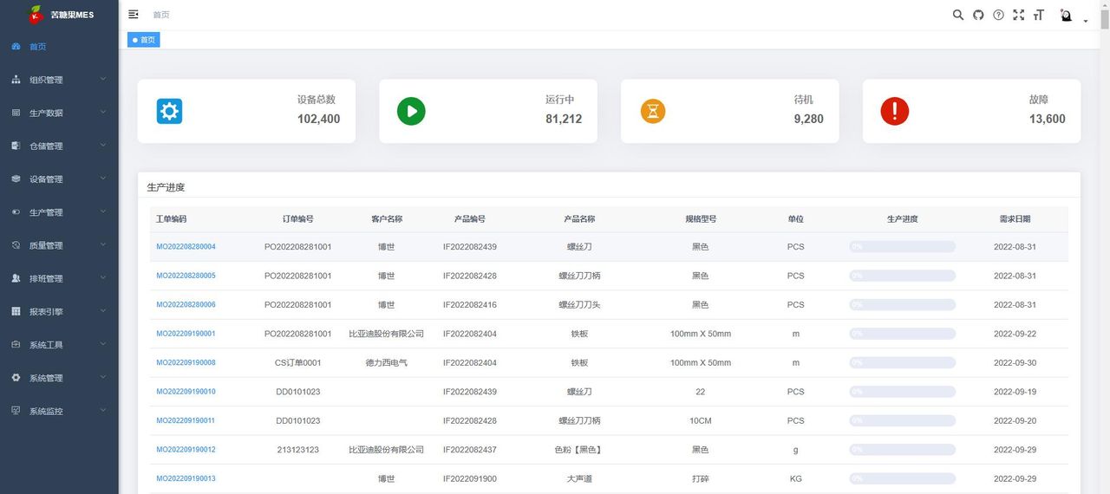Click progress bar for MO202209190012

(902, 450)
